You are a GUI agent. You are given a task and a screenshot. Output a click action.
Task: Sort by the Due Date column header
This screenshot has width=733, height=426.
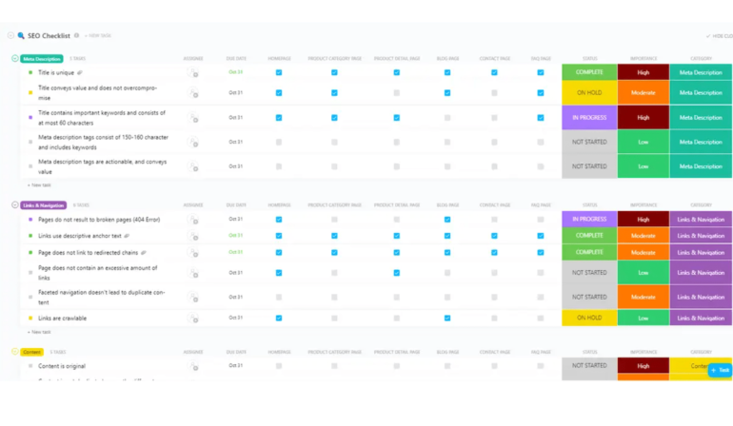[236, 59]
